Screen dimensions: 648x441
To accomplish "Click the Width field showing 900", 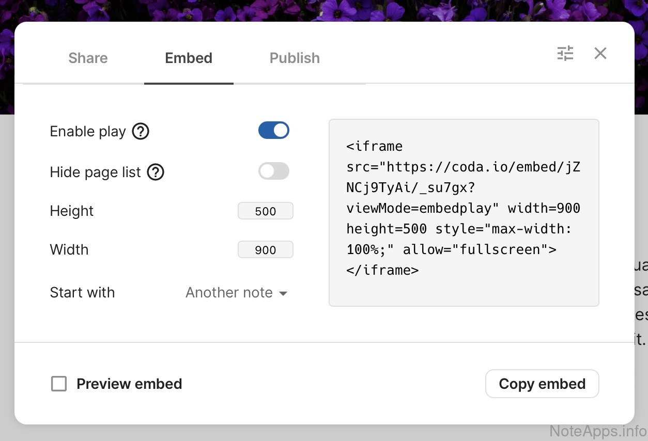I will pos(266,250).
